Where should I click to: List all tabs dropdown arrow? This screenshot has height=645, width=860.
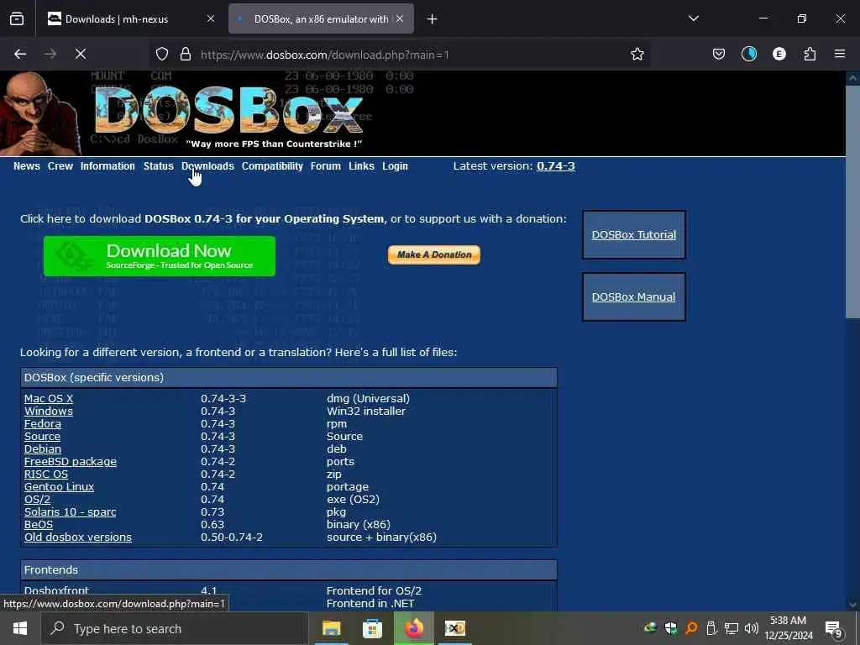[693, 18]
